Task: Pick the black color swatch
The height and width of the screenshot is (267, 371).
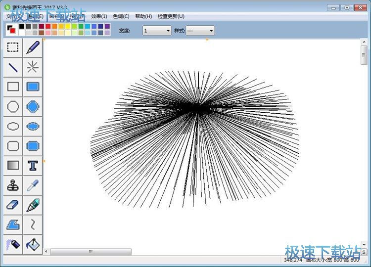Action: [x=22, y=26]
